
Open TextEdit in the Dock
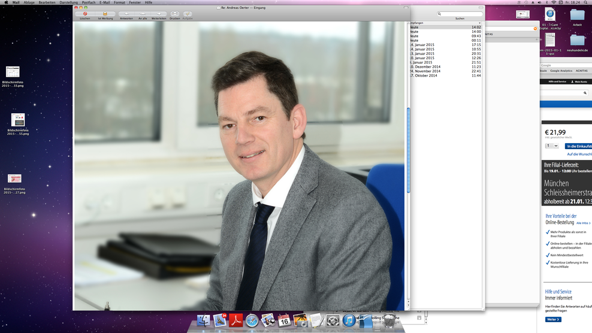coord(317,320)
